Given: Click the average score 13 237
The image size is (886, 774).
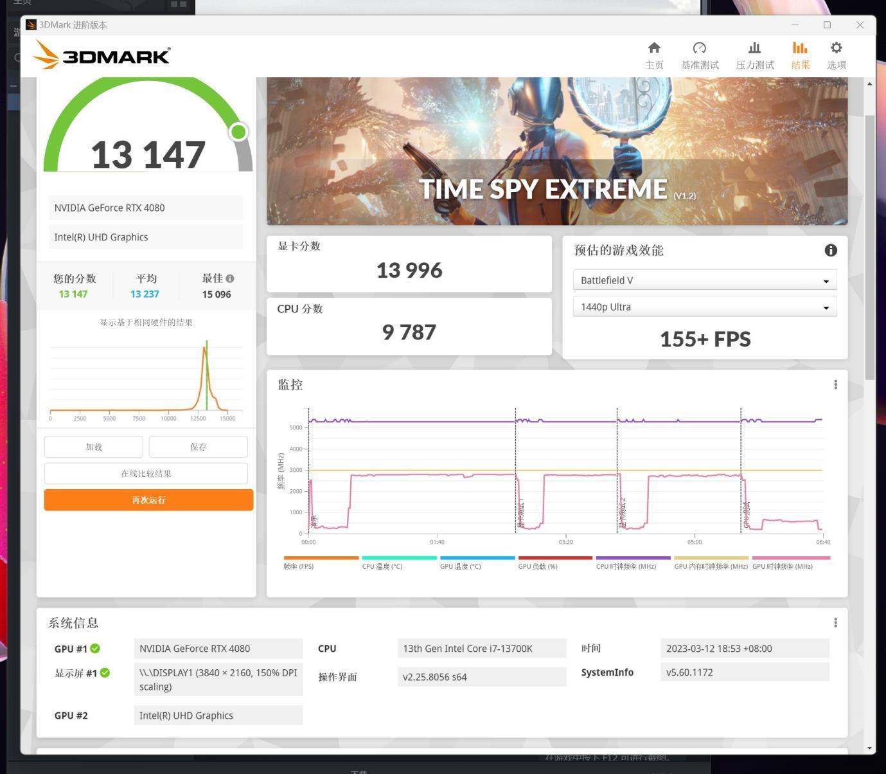Looking at the screenshot, I should click(145, 294).
